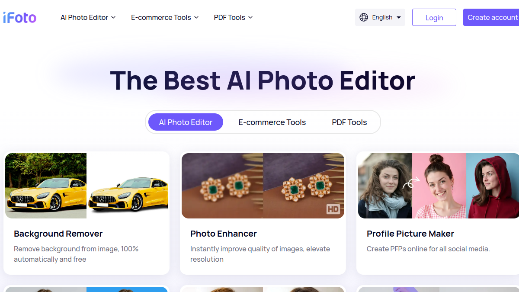Click 'Remove background from image' description text
519x292 pixels.
tap(76, 254)
